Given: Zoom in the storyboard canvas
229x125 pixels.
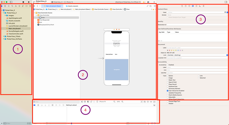Looking at the screenshot, I should pos(123,102).
